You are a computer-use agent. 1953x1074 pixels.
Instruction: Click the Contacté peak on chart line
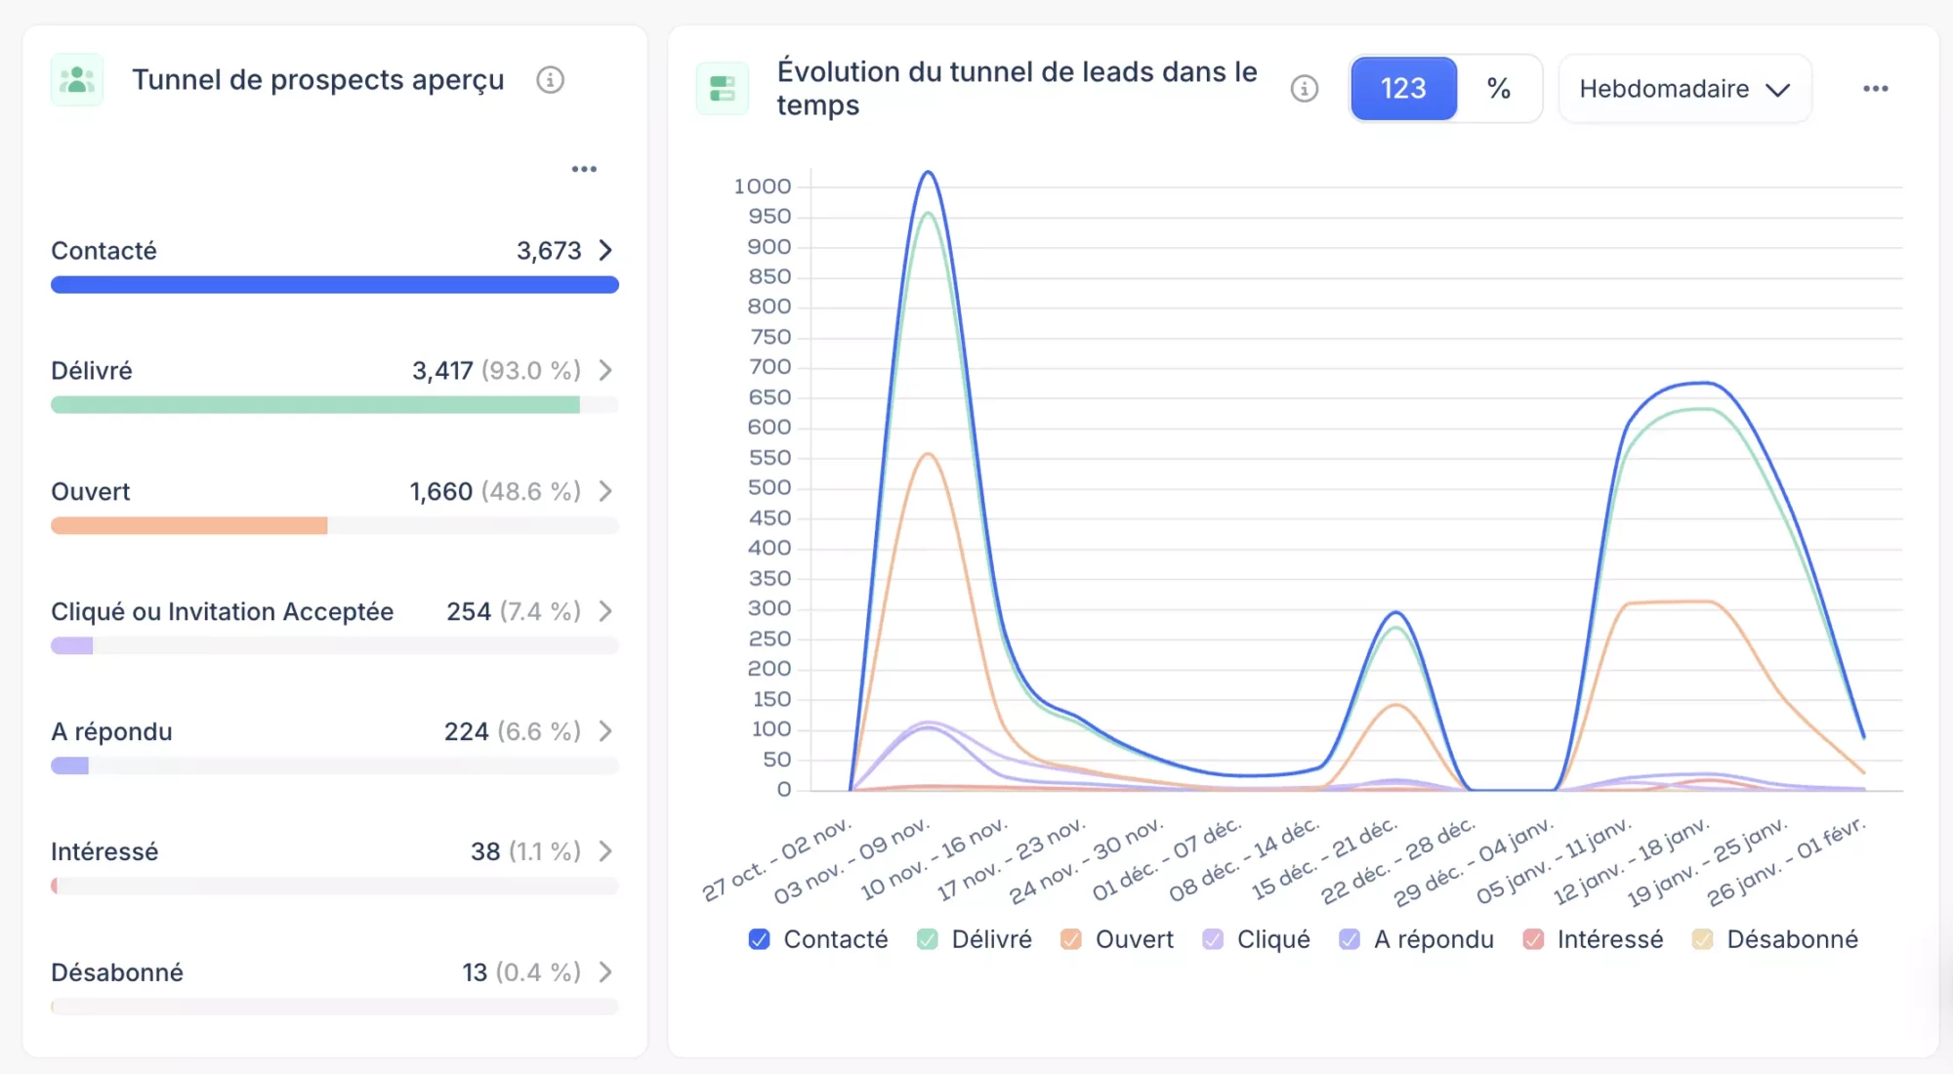(x=928, y=173)
